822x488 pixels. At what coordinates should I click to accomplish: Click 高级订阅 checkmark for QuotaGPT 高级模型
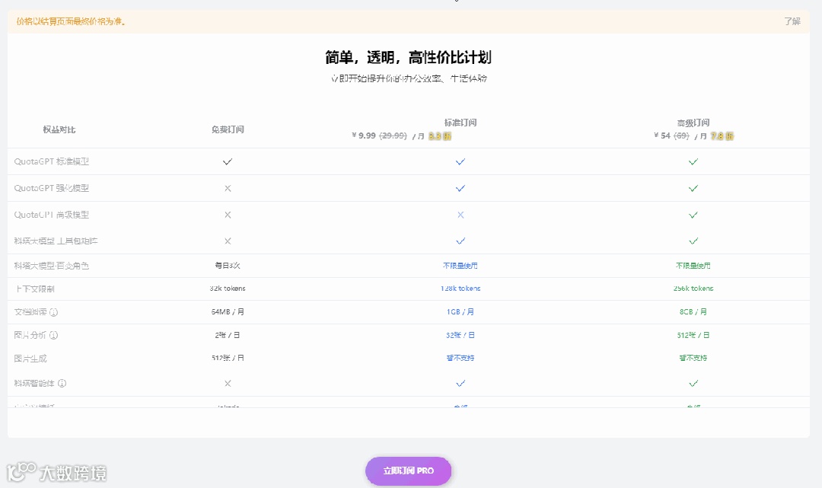tap(693, 215)
